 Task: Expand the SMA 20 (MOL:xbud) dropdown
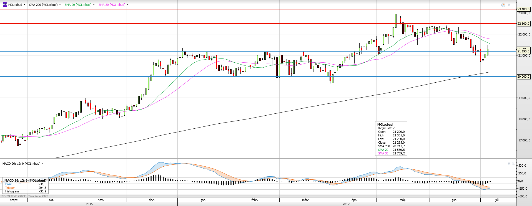(x=94, y=5)
